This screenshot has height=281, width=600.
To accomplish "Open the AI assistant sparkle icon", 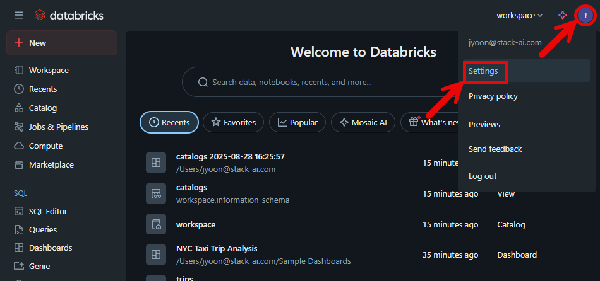I will click(x=563, y=15).
